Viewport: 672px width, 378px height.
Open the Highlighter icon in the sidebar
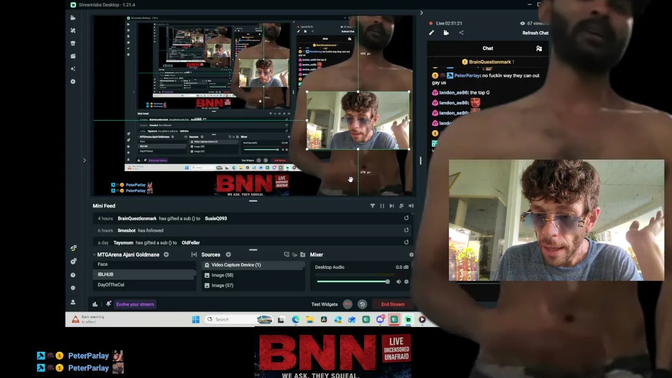tap(73, 56)
